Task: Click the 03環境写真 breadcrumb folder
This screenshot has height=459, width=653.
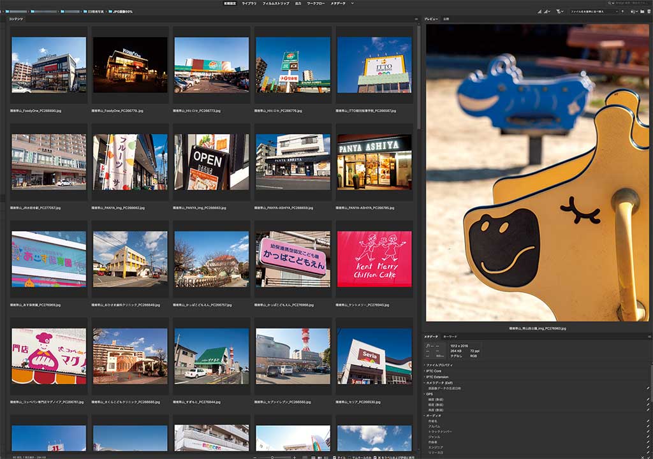Action: tap(94, 11)
